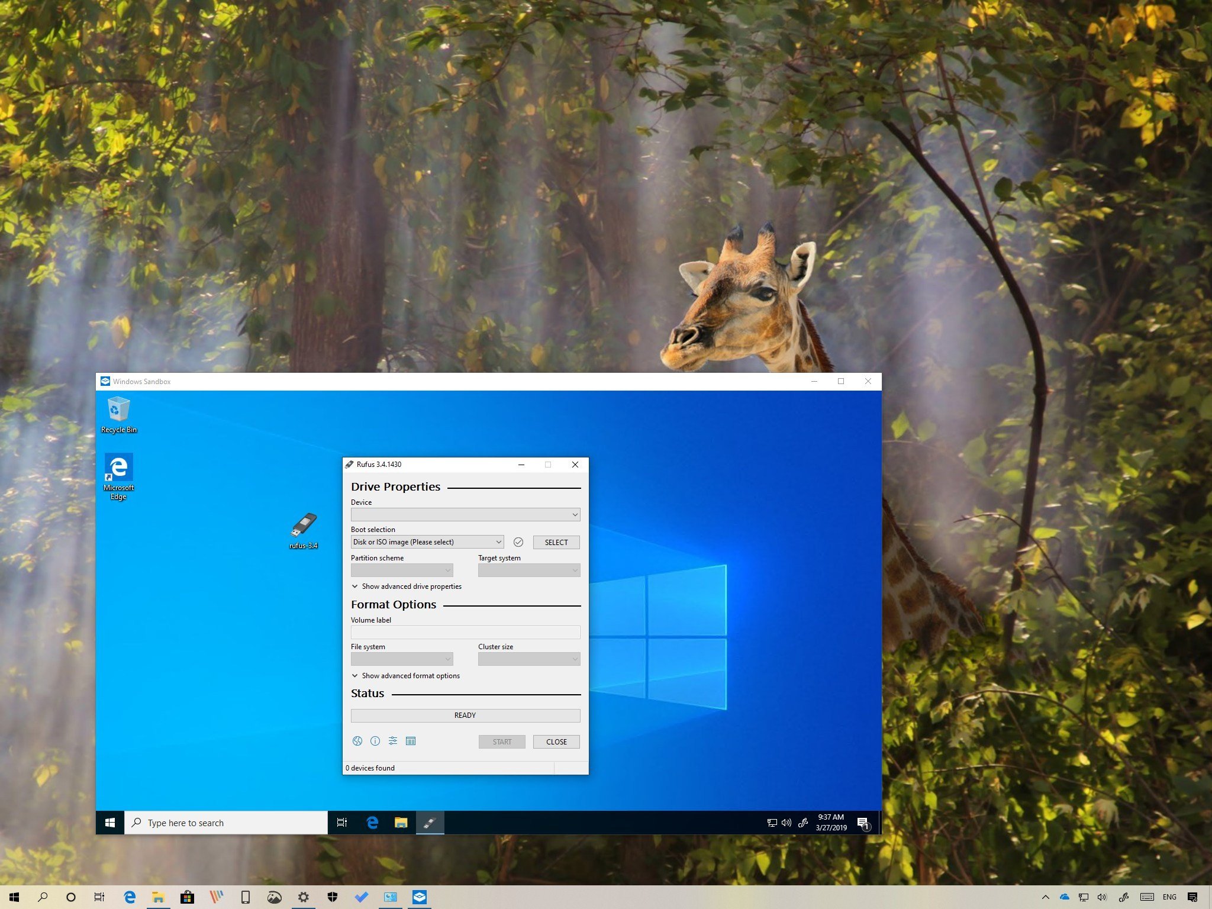This screenshot has width=1212, height=909.
Task: Show the Rufus log icon
Action: click(x=411, y=741)
